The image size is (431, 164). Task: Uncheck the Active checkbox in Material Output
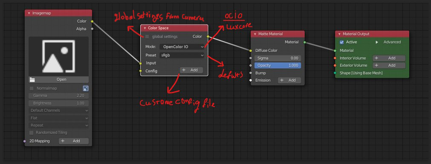pos(341,42)
